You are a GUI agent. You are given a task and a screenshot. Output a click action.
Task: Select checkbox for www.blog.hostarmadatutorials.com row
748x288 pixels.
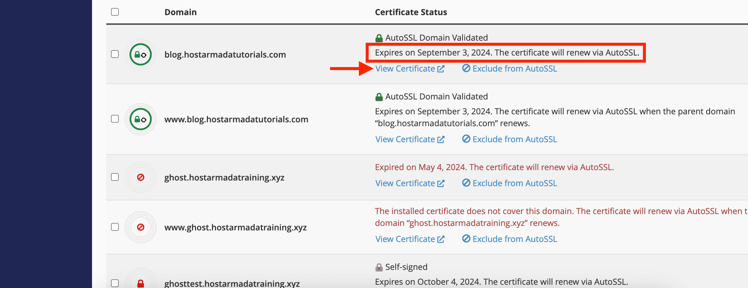click(115, 119)
